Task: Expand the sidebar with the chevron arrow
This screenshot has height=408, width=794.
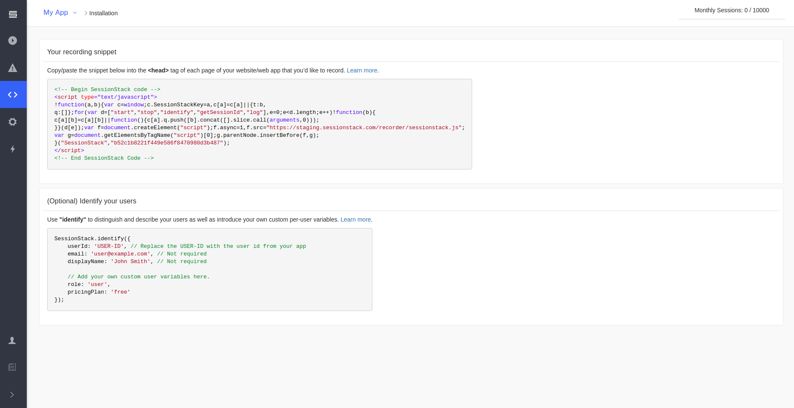Action: pos(12,395)
